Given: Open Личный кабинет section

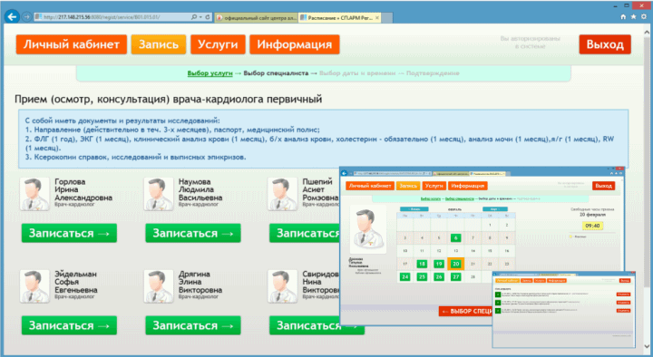Looking at the screenshot, I should click(x=72, y=44).
